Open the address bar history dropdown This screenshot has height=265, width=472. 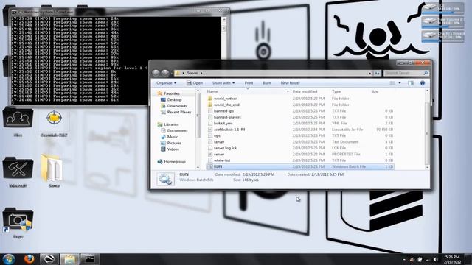tap(369, 73)
